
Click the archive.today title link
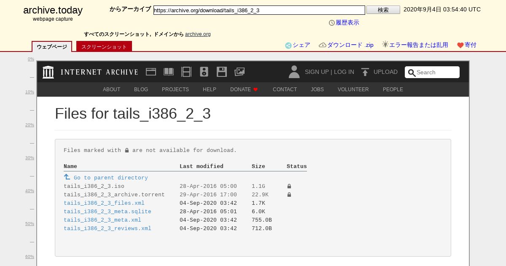(53, 10)
